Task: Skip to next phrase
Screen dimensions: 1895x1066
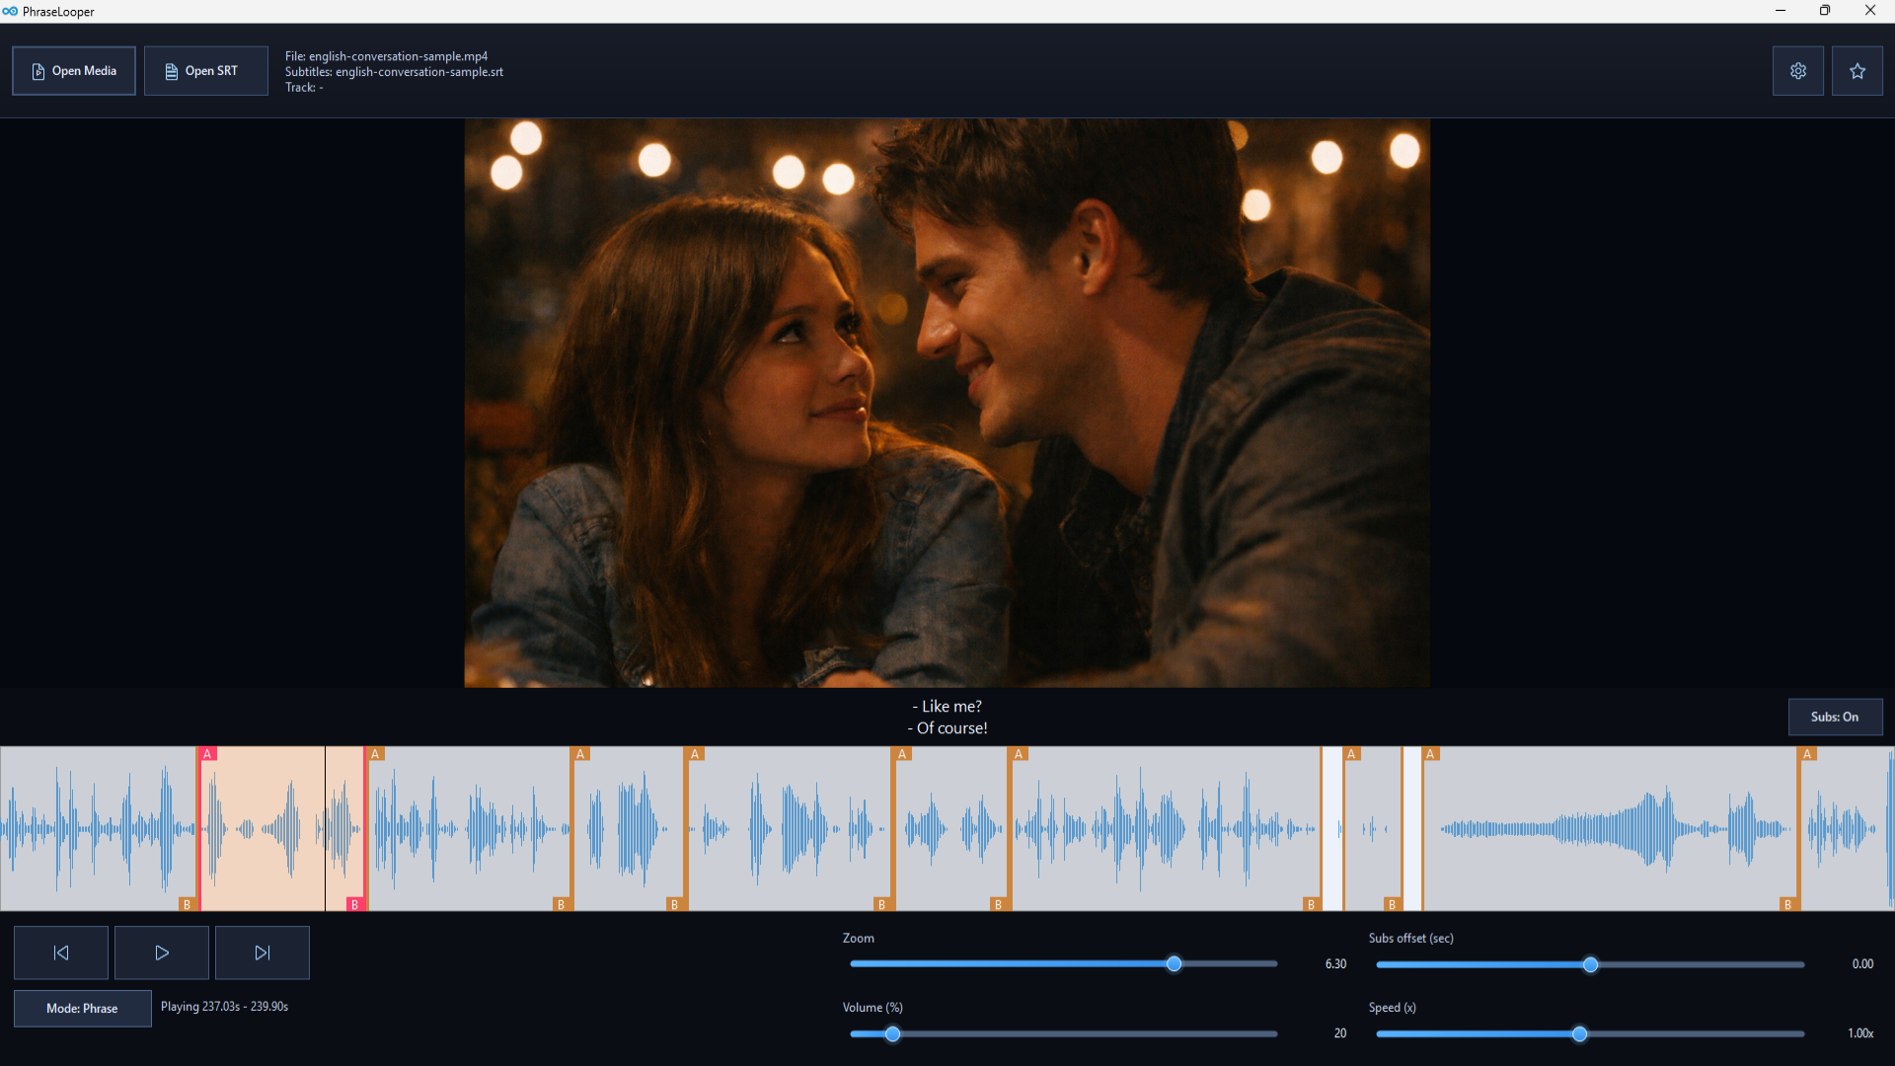Action: [262, 952]
